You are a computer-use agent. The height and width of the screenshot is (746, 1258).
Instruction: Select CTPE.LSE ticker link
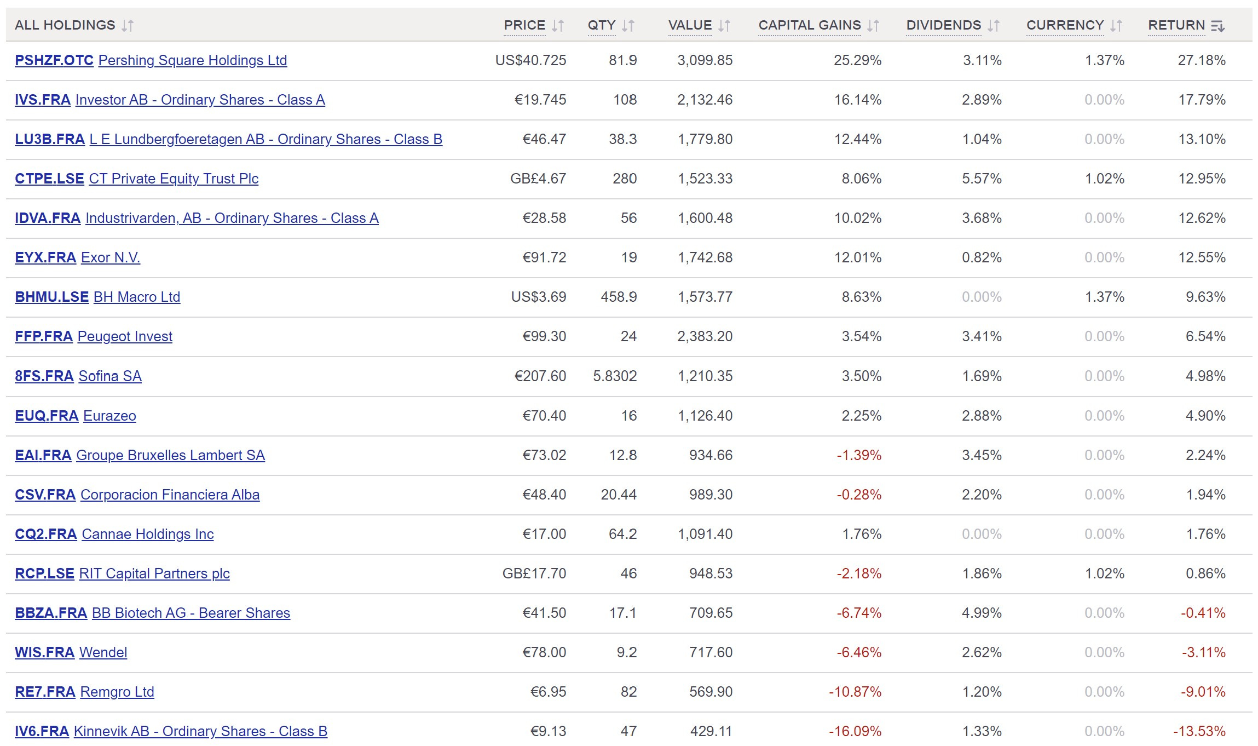coord(49,179)
